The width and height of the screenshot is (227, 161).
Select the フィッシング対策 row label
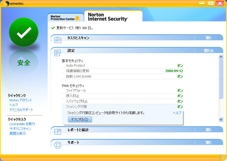click(76, 107)
